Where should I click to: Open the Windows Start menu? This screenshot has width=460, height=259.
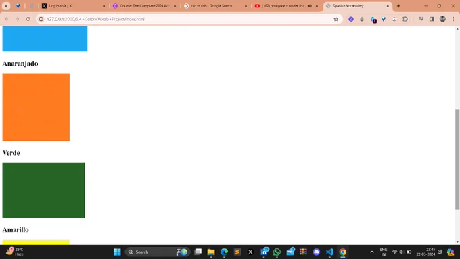[x=117, y=252]
